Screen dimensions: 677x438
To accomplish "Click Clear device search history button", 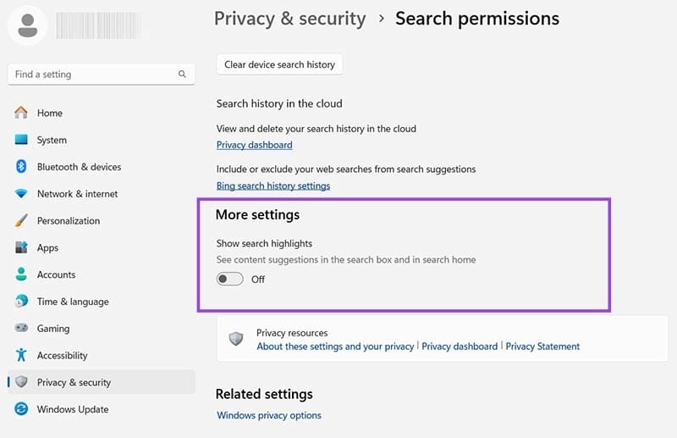I will coord(279,64).
